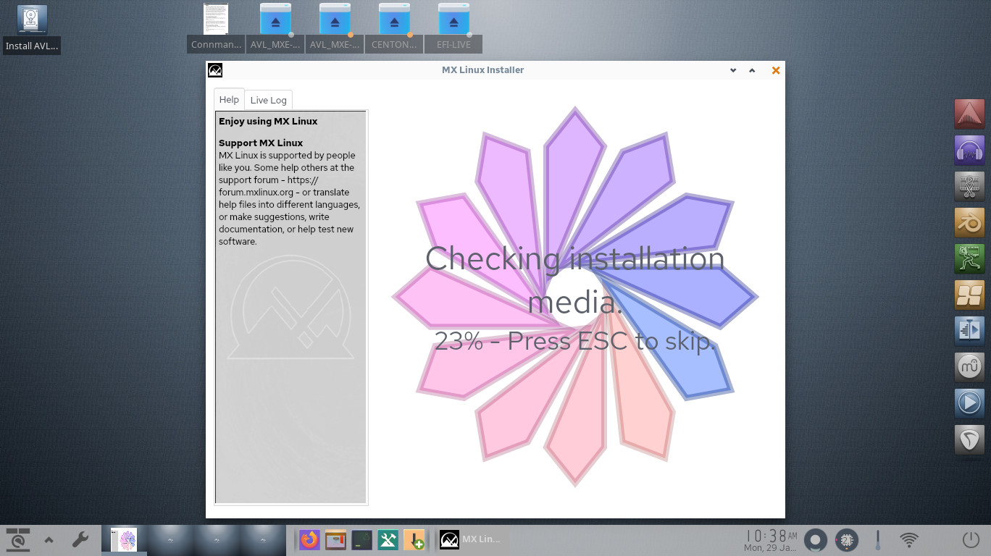Open the EFI-LIVE drive icon
This screenshot has height=556, width=991.
coord(453,28)
